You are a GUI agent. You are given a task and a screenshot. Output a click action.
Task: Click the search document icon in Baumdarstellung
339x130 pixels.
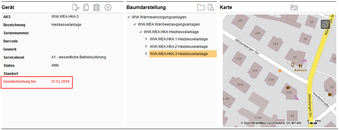pyautogui.click(x=211, y=8)
